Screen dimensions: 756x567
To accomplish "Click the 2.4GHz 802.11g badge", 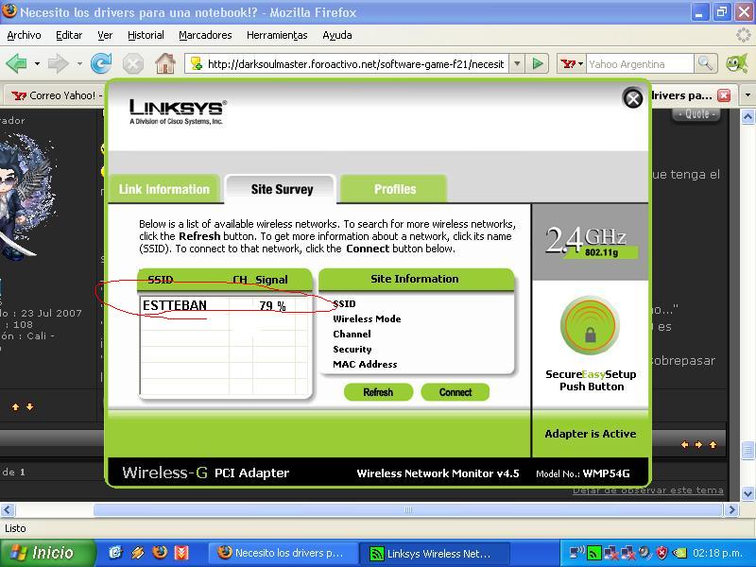I will point(592,241).
